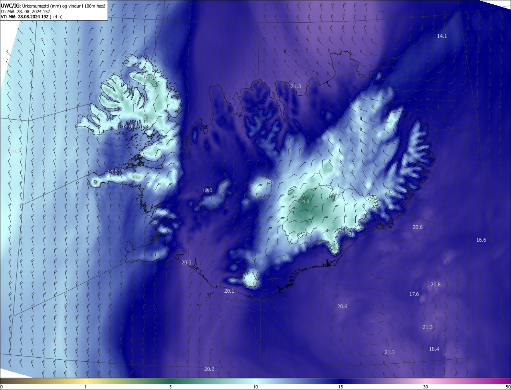Click the 0 label on the color scale
Image resolution: width=511 pixels, height=390 pixels.
2,387
